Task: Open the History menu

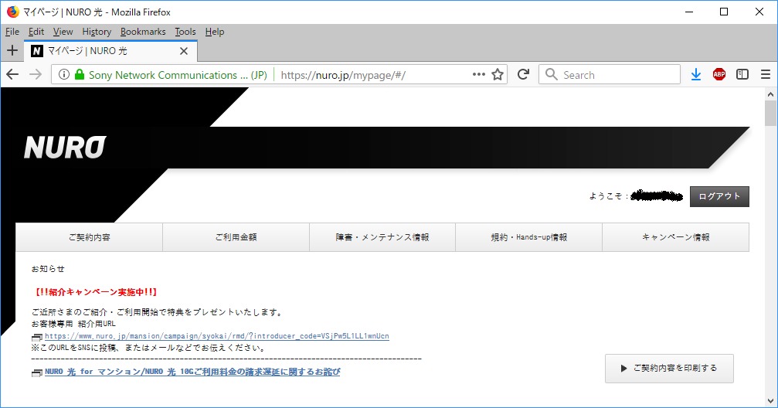Action: pyautogui.click(x=97, y=32)
